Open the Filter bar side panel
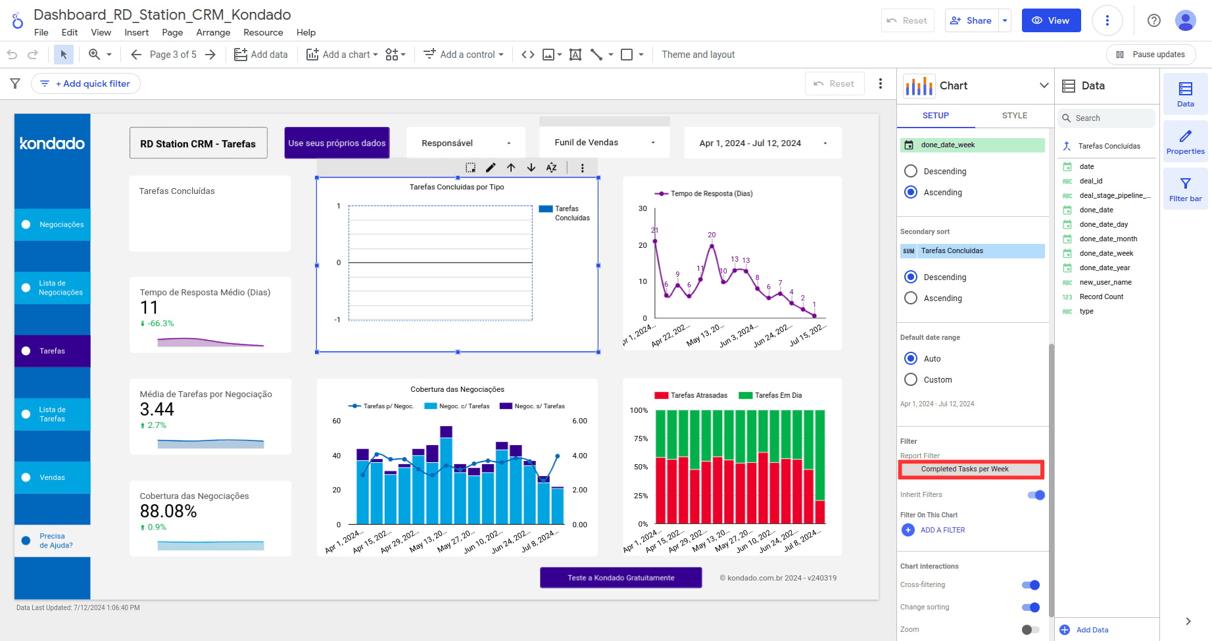Image resolution: width=1212 pixels, height=641 pixels. tap(1185, 189)
